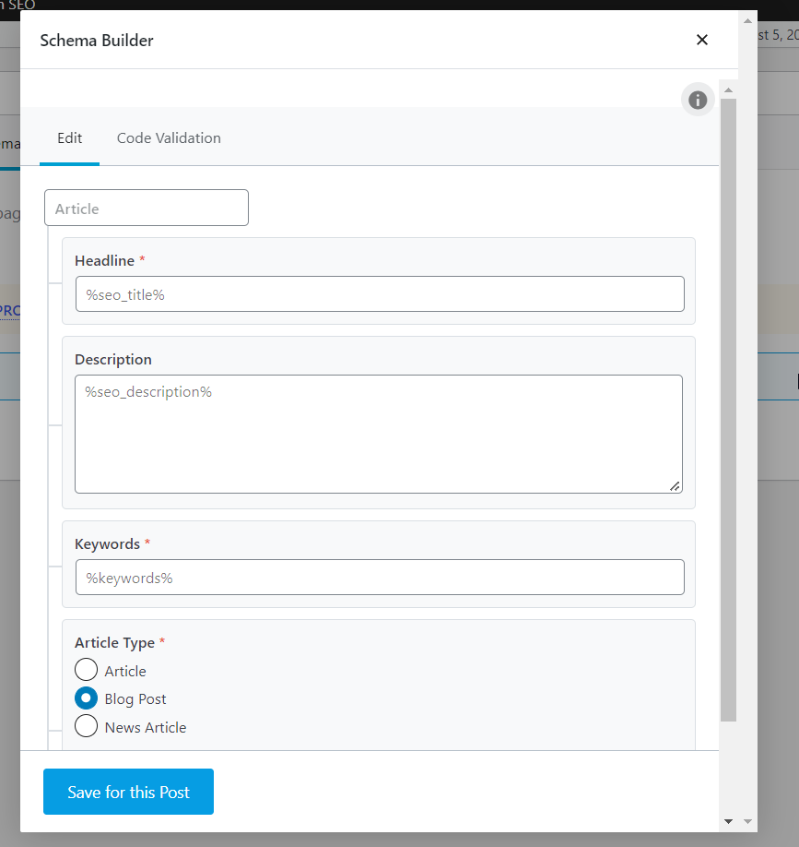This screenshot has width=799, height=847.
Task: Click the Article schema name field
Action: coord(147,209)
